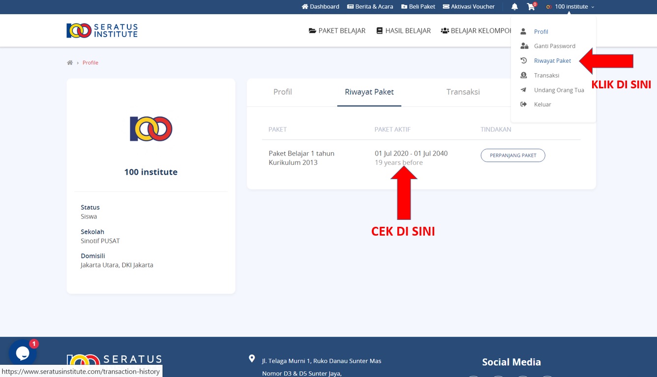Click the home breadcrumb icon
This screenshot has height=377, width=657.
70,63
